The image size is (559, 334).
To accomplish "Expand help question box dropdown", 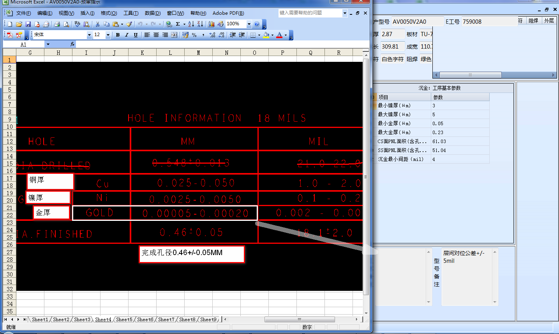I will coord(345,13).
